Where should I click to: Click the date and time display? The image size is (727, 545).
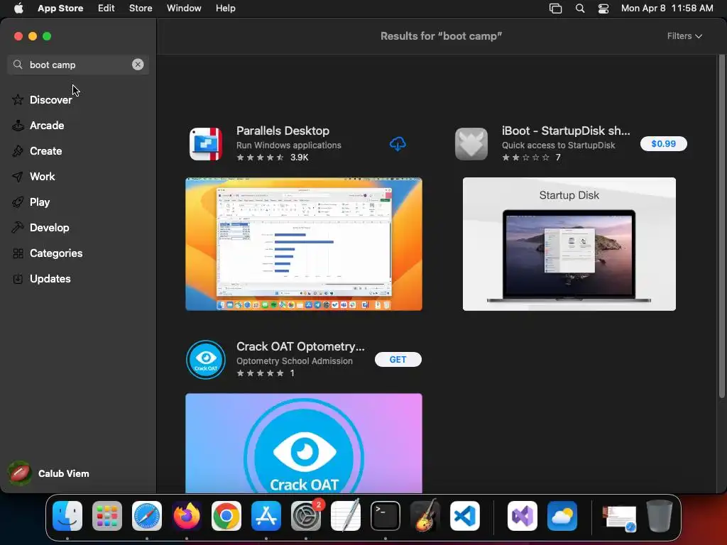[667, 8]
